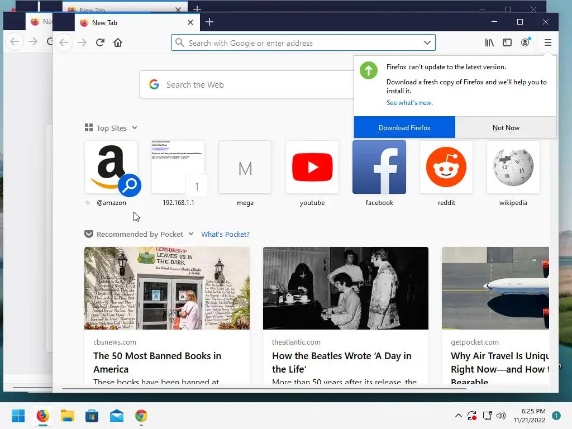Expand Recommended by Pocket chevron
The width and height of the screenshot is (572, 429).
pos(191,234)
